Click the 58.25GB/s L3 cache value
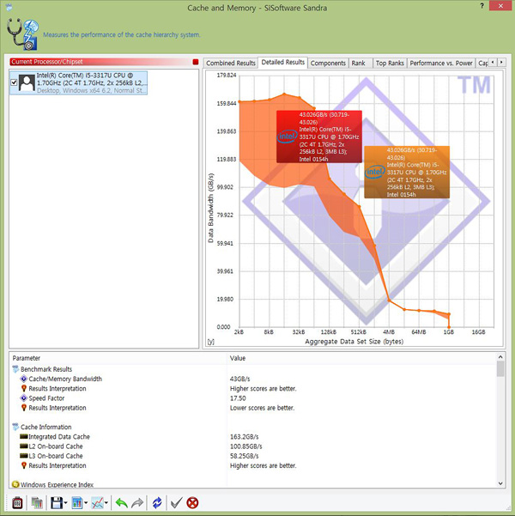 [x=244, y=456]
